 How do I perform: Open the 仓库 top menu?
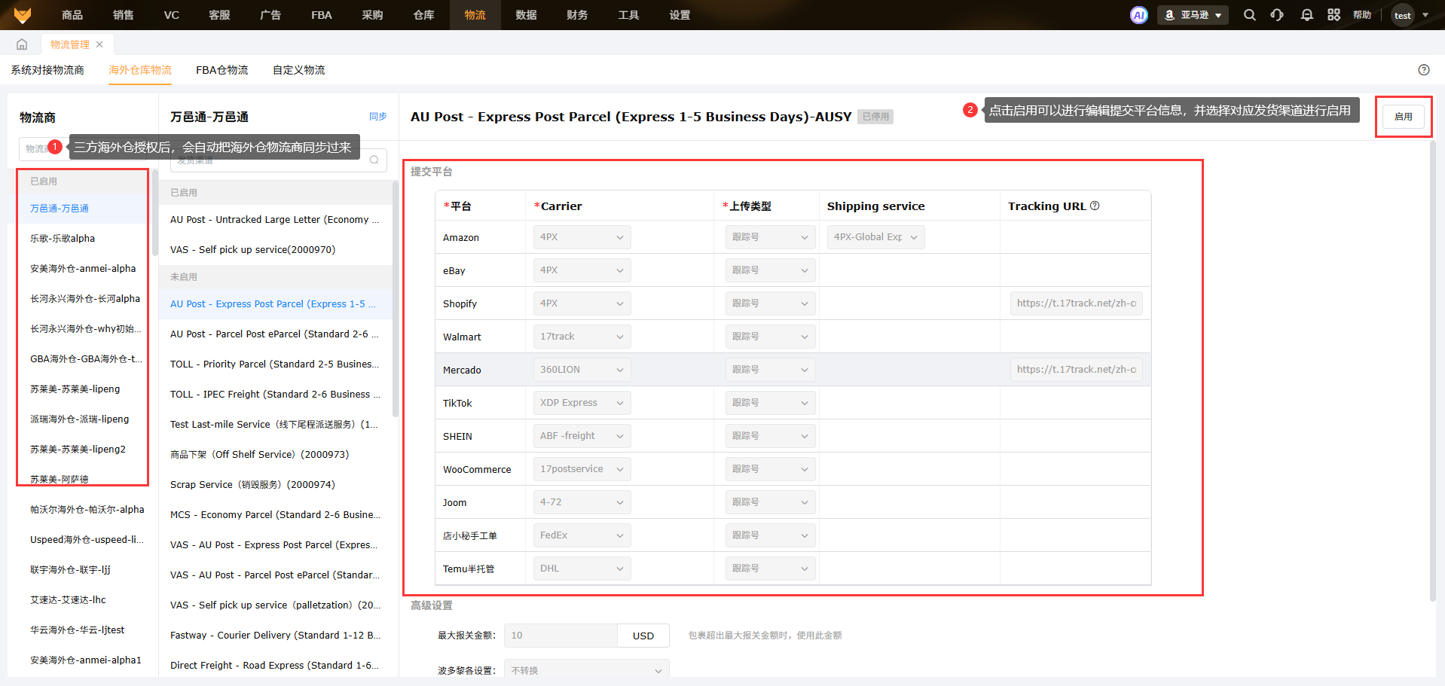click(423, 15)
